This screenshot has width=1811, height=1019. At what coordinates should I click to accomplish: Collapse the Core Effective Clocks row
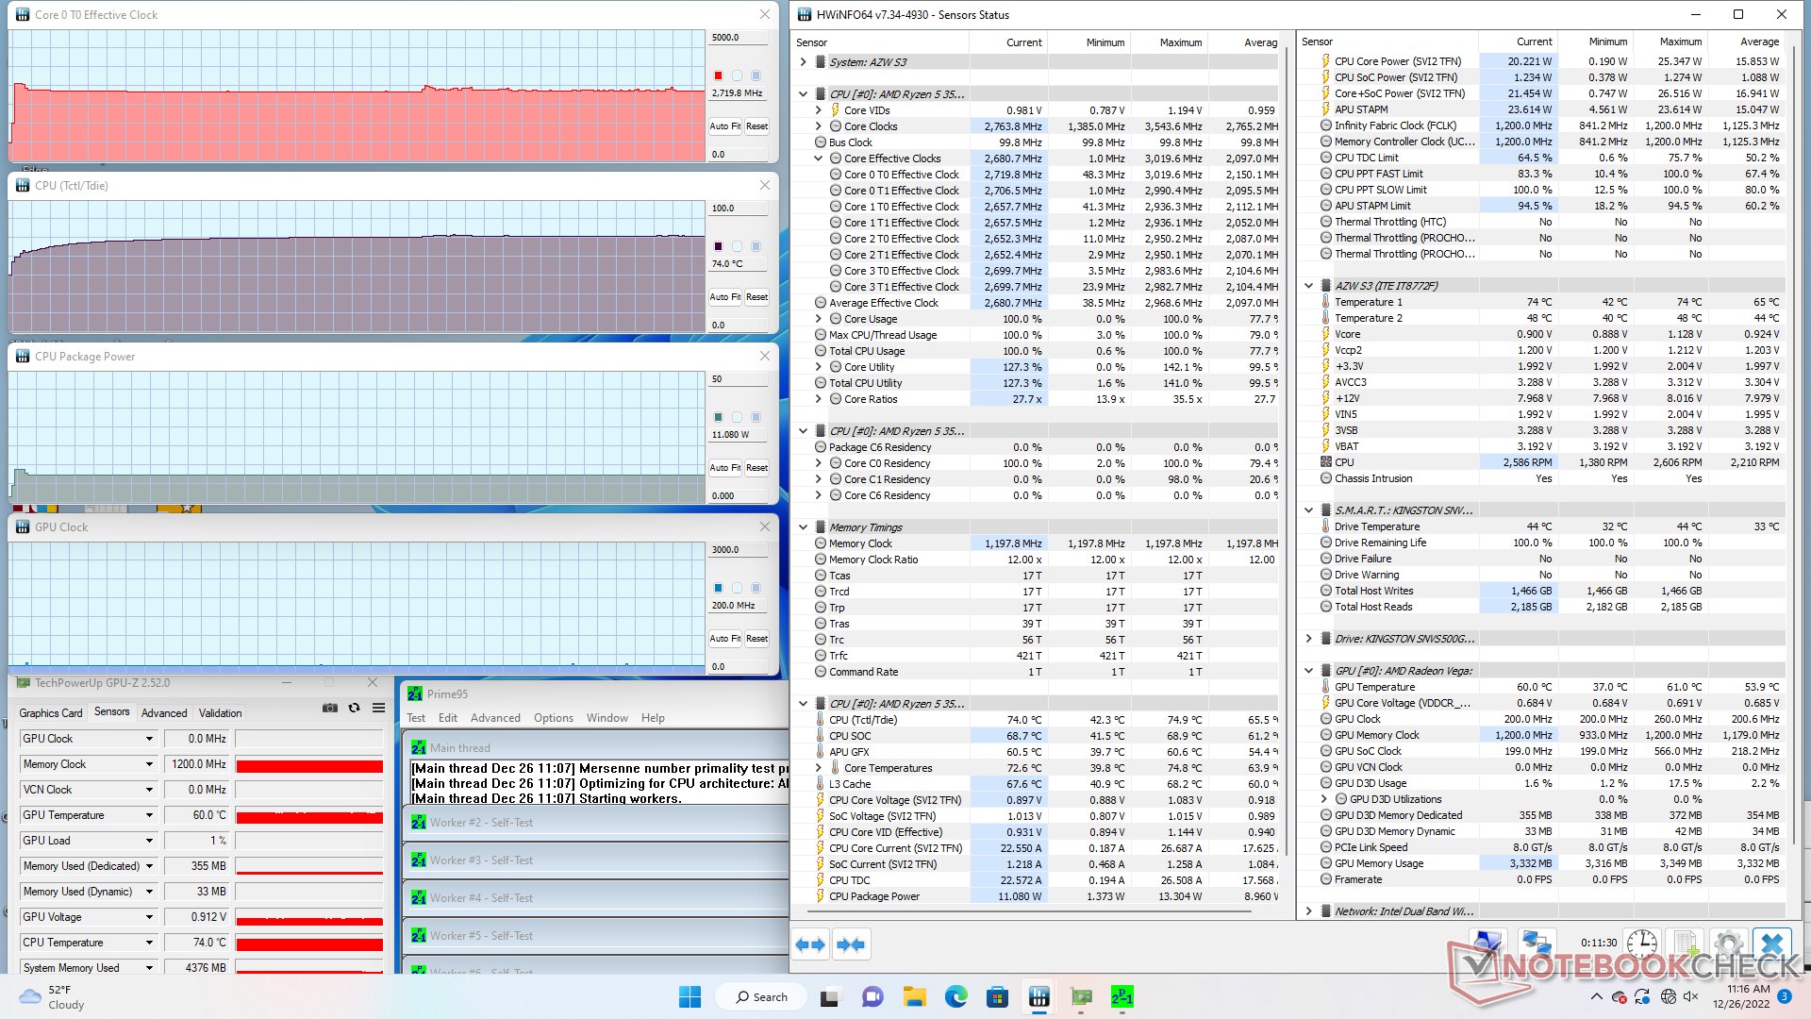pos(819,159)
